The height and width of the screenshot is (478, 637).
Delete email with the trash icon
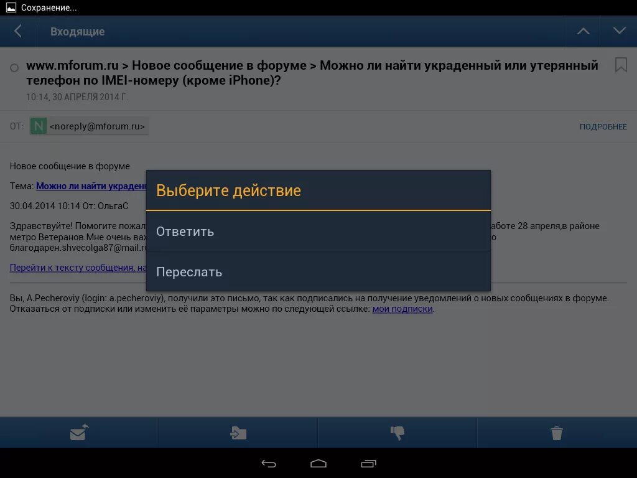557,433
